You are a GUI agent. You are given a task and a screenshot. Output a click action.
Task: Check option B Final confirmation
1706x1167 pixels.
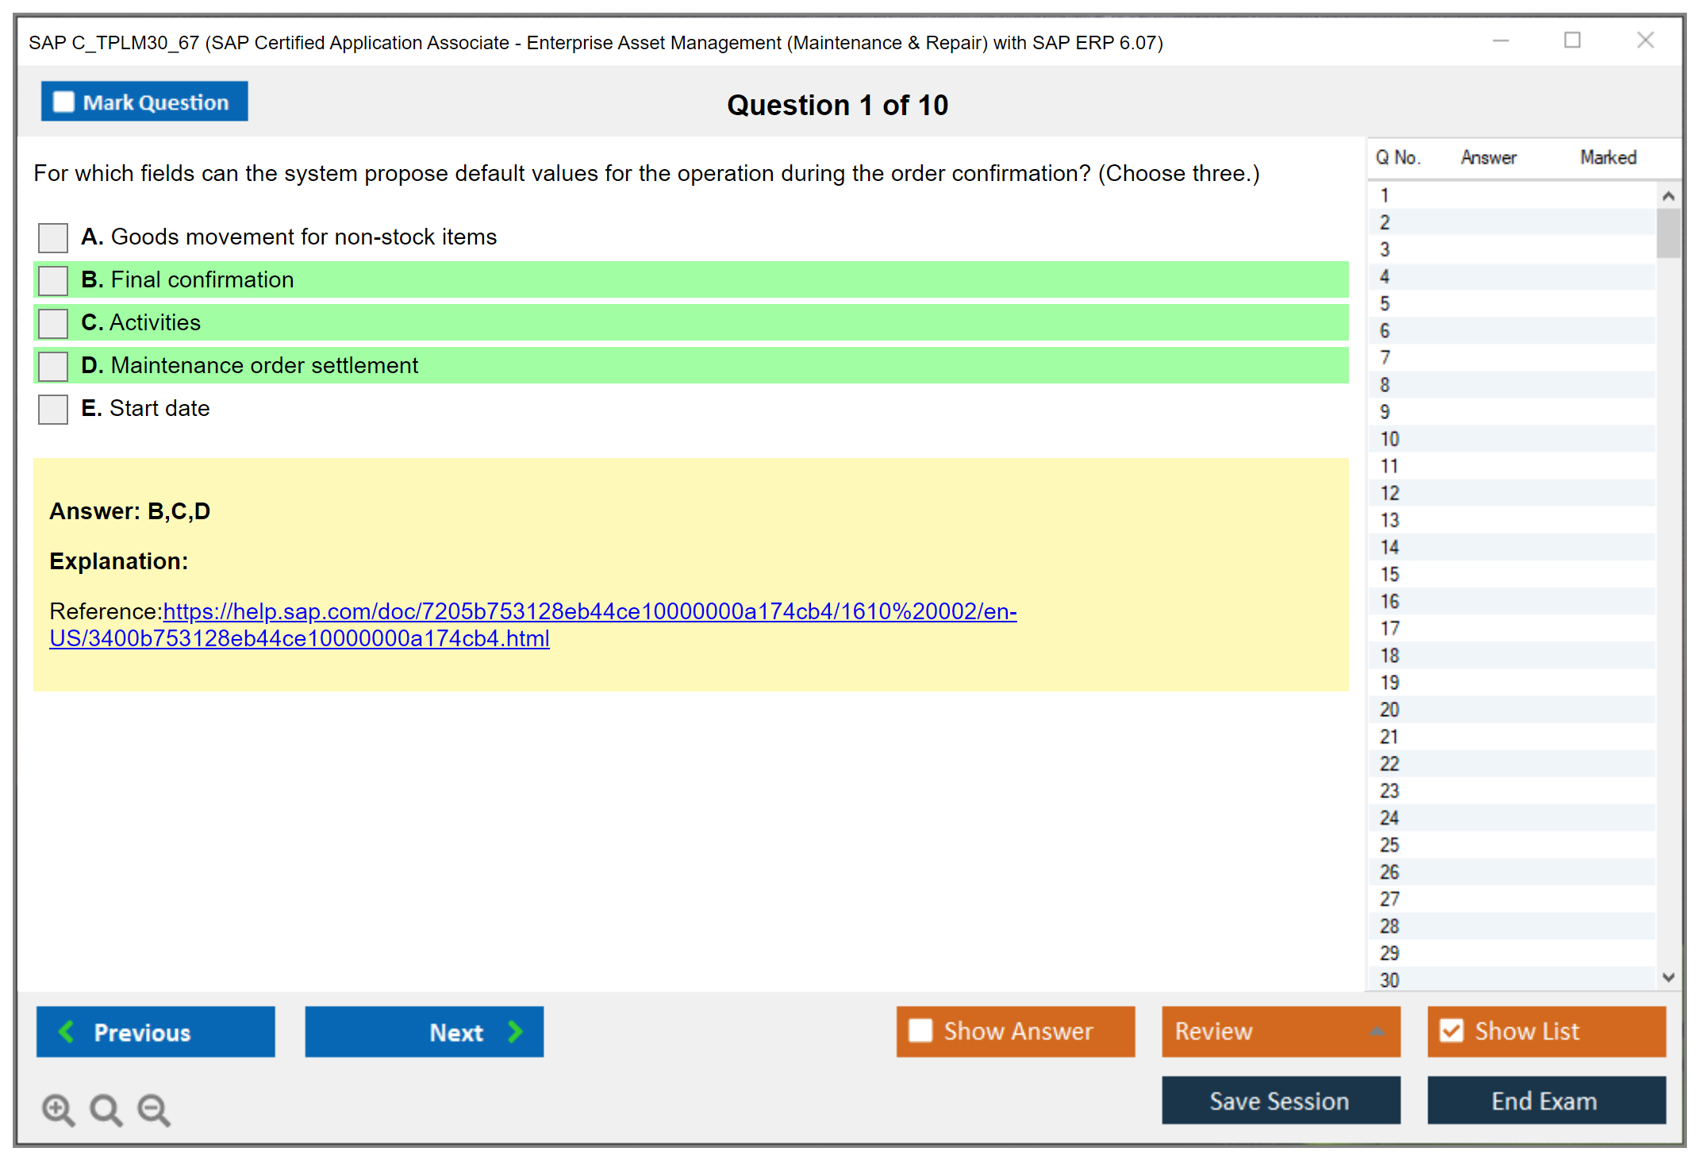tap(53, 280)
